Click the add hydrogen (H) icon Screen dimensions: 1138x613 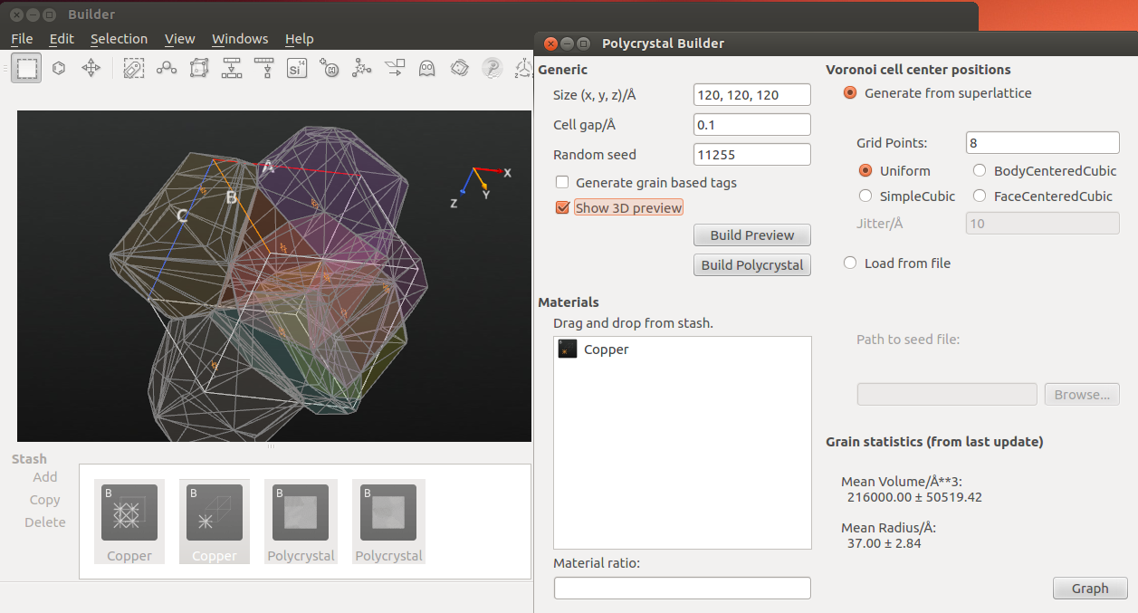330,68
